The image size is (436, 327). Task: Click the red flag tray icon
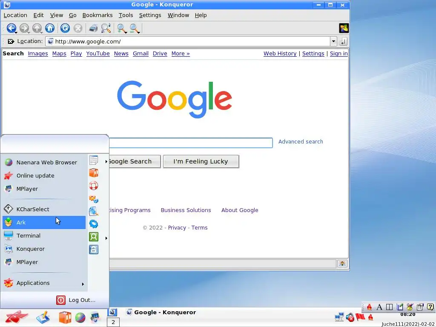(360, 317)
